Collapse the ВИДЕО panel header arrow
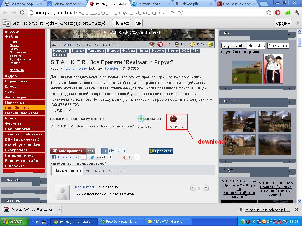The height and width of the screenshot is (226, 302). (289, 172)
